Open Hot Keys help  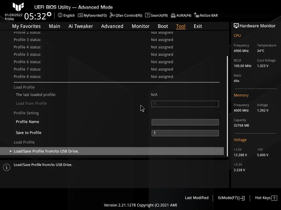pyautogui.click(x=263, y=198)
